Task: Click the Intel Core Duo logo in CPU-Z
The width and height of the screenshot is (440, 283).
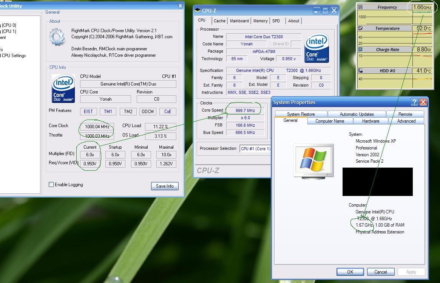Action: tap(316, 48)
